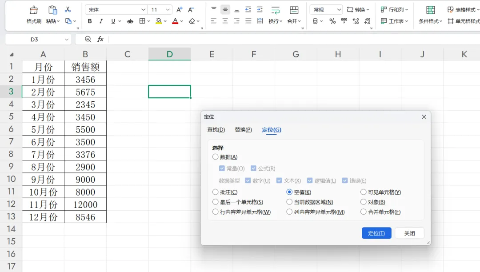Apply Underline formatting
The width and height of the screenshot is (480, 272).
113,21
